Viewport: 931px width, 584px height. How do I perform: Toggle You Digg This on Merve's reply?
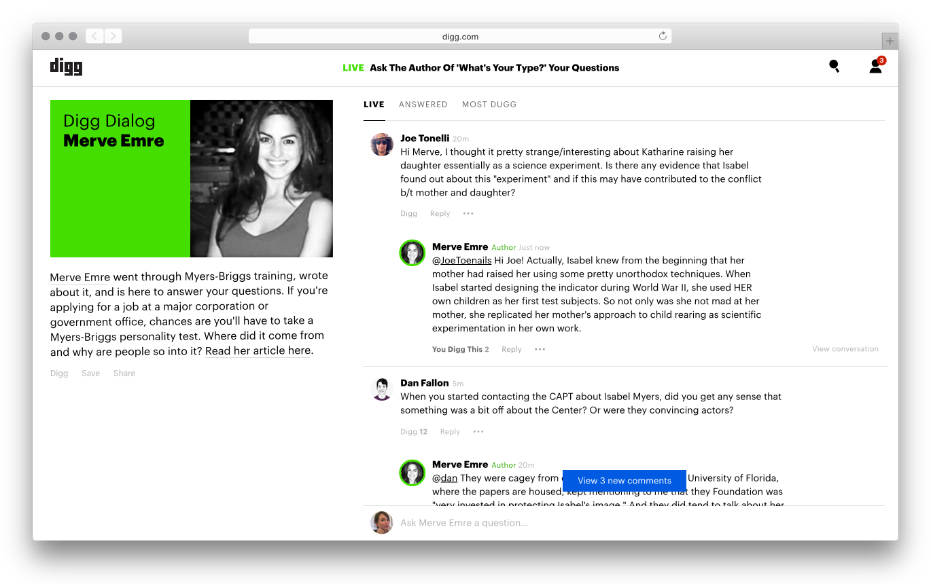460,349
